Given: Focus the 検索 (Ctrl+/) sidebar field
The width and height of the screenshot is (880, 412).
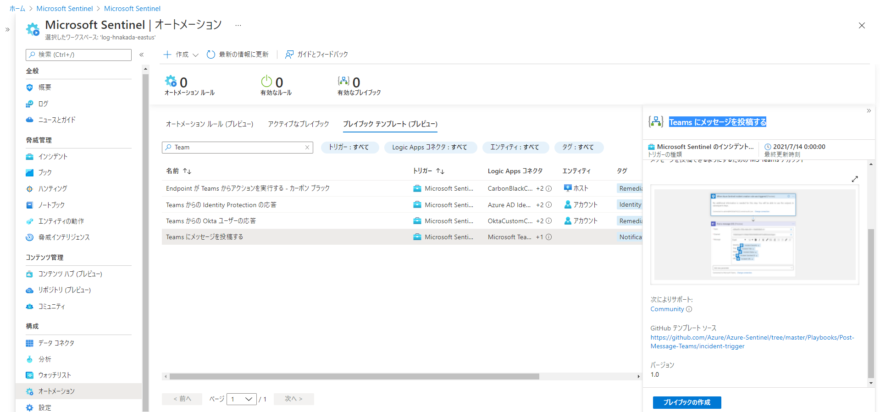Looking at the screenshot, I should point(78,55).
